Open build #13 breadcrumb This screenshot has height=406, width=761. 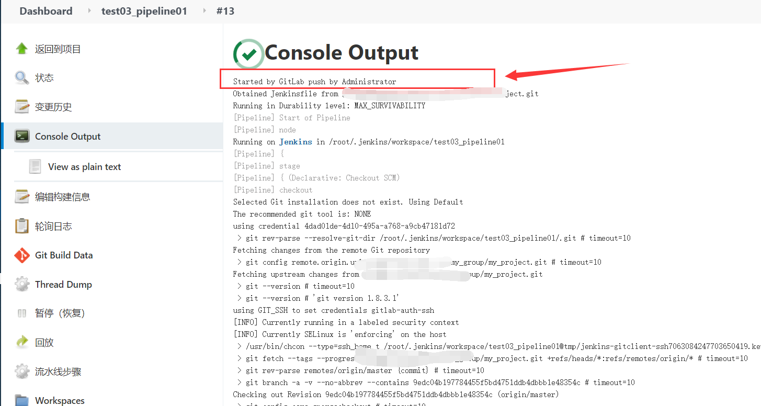point(225,11)
